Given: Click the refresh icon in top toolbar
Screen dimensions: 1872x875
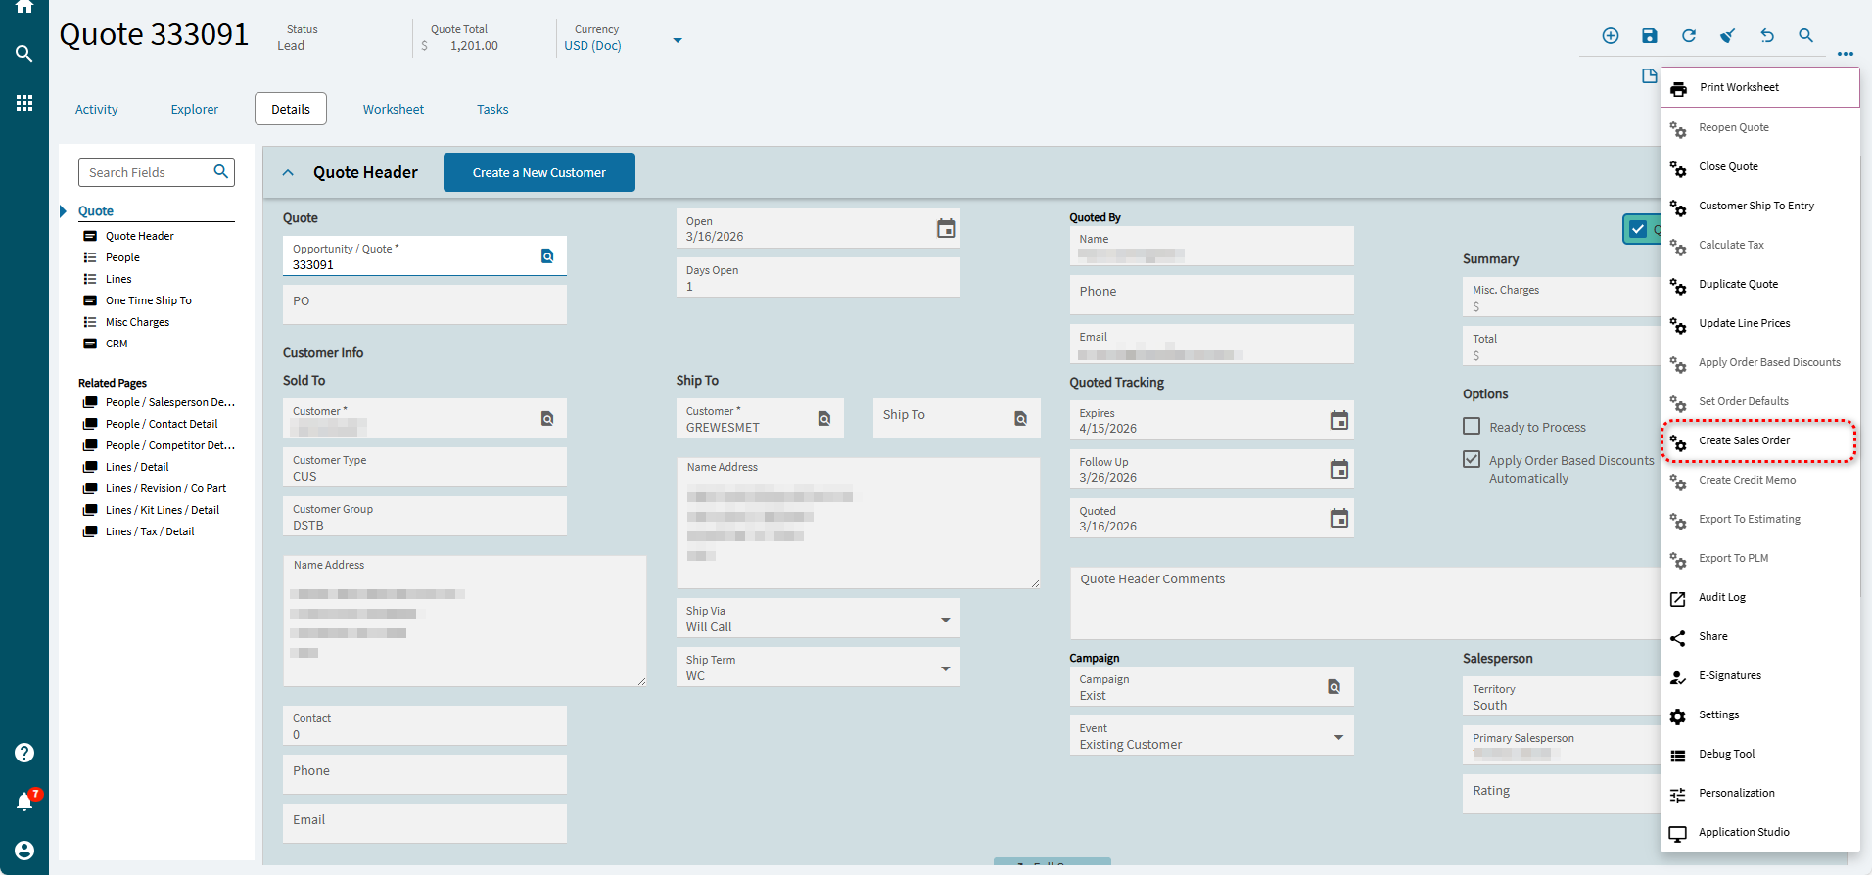Looking at the screenshot, I should click(1689, 36).
